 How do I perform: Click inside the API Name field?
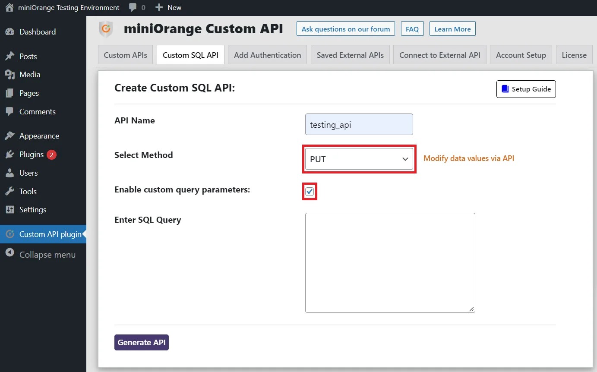[x=359, y=124]
